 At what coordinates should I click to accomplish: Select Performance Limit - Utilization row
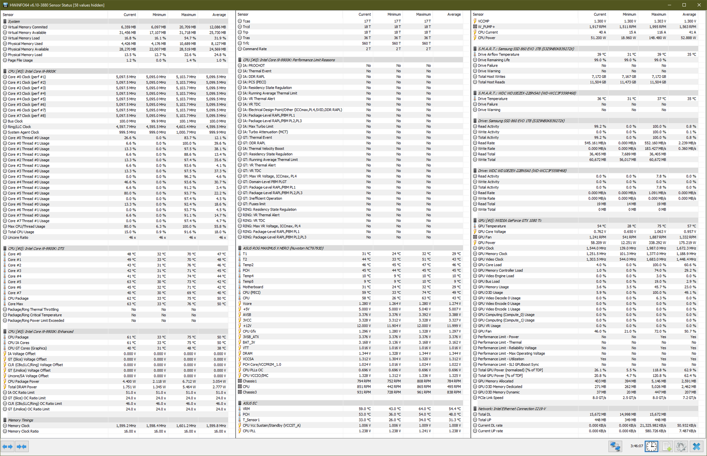point(585,359)
